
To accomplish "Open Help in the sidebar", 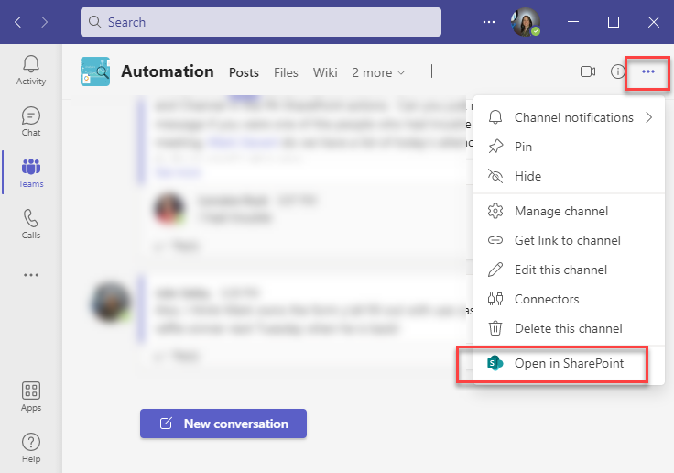I will point(31,447).
